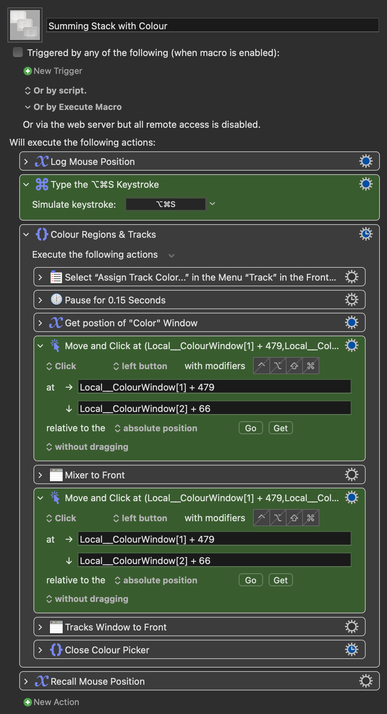Screen dimensions: 387x714
Task: Click the Simulate keystroke field
Action: pos(166,204)
